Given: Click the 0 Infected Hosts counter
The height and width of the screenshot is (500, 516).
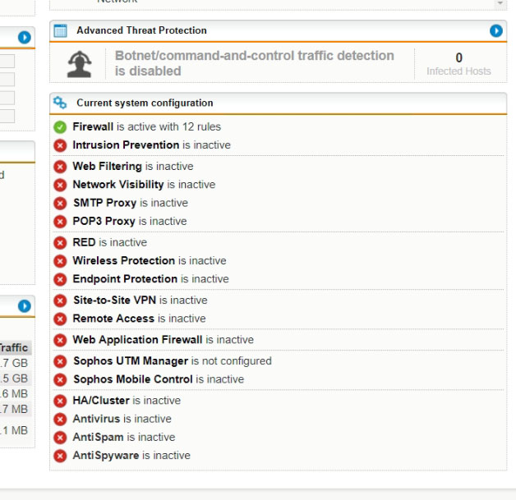Looking at the screenshot, I should pos(458,64).
